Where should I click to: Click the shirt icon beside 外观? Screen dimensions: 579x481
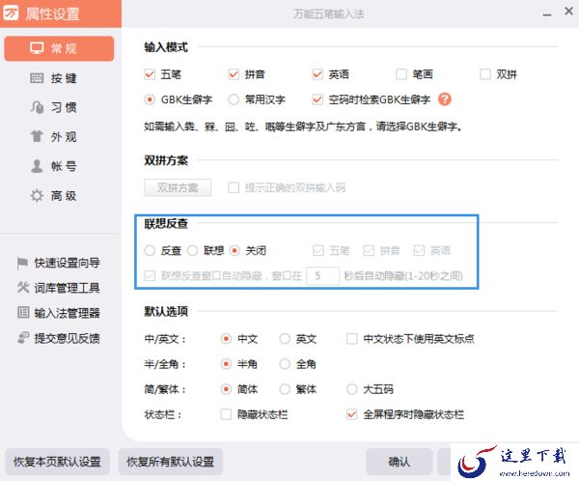coord(37,136)
